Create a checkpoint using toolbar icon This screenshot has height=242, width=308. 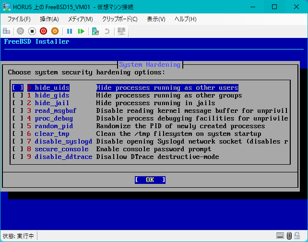click(x=95, y=31)
